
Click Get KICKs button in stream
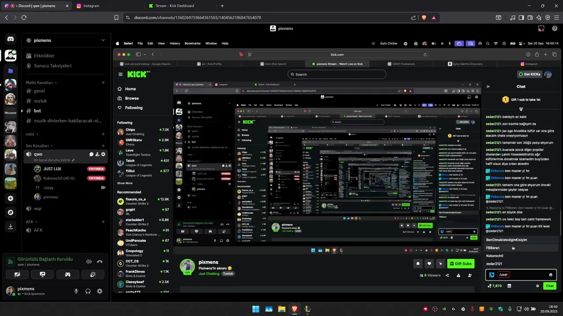click(530, 74)
